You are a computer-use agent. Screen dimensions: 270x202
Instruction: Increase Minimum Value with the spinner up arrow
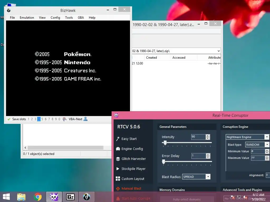click(267, 150)
